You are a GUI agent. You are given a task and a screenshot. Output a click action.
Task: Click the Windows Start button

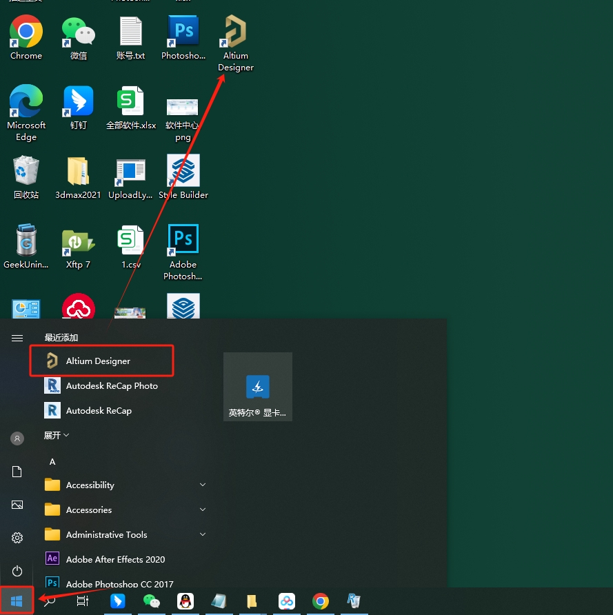(17, 601)
